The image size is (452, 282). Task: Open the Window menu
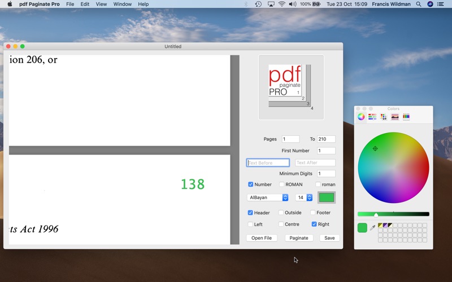(123, 4)
